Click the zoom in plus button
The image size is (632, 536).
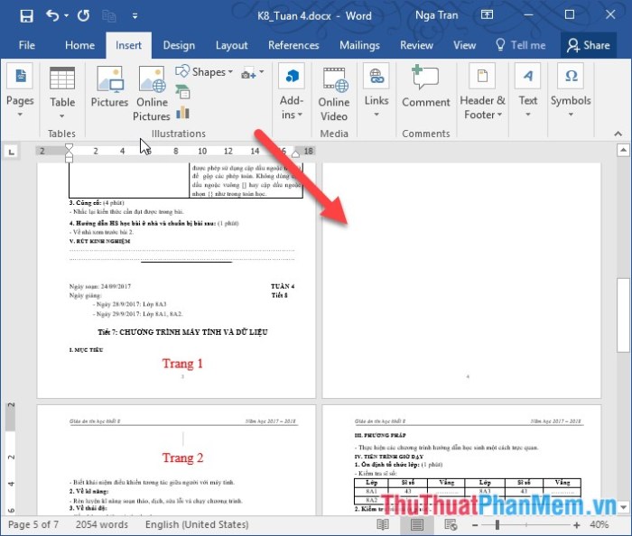(x=576, y=525)
